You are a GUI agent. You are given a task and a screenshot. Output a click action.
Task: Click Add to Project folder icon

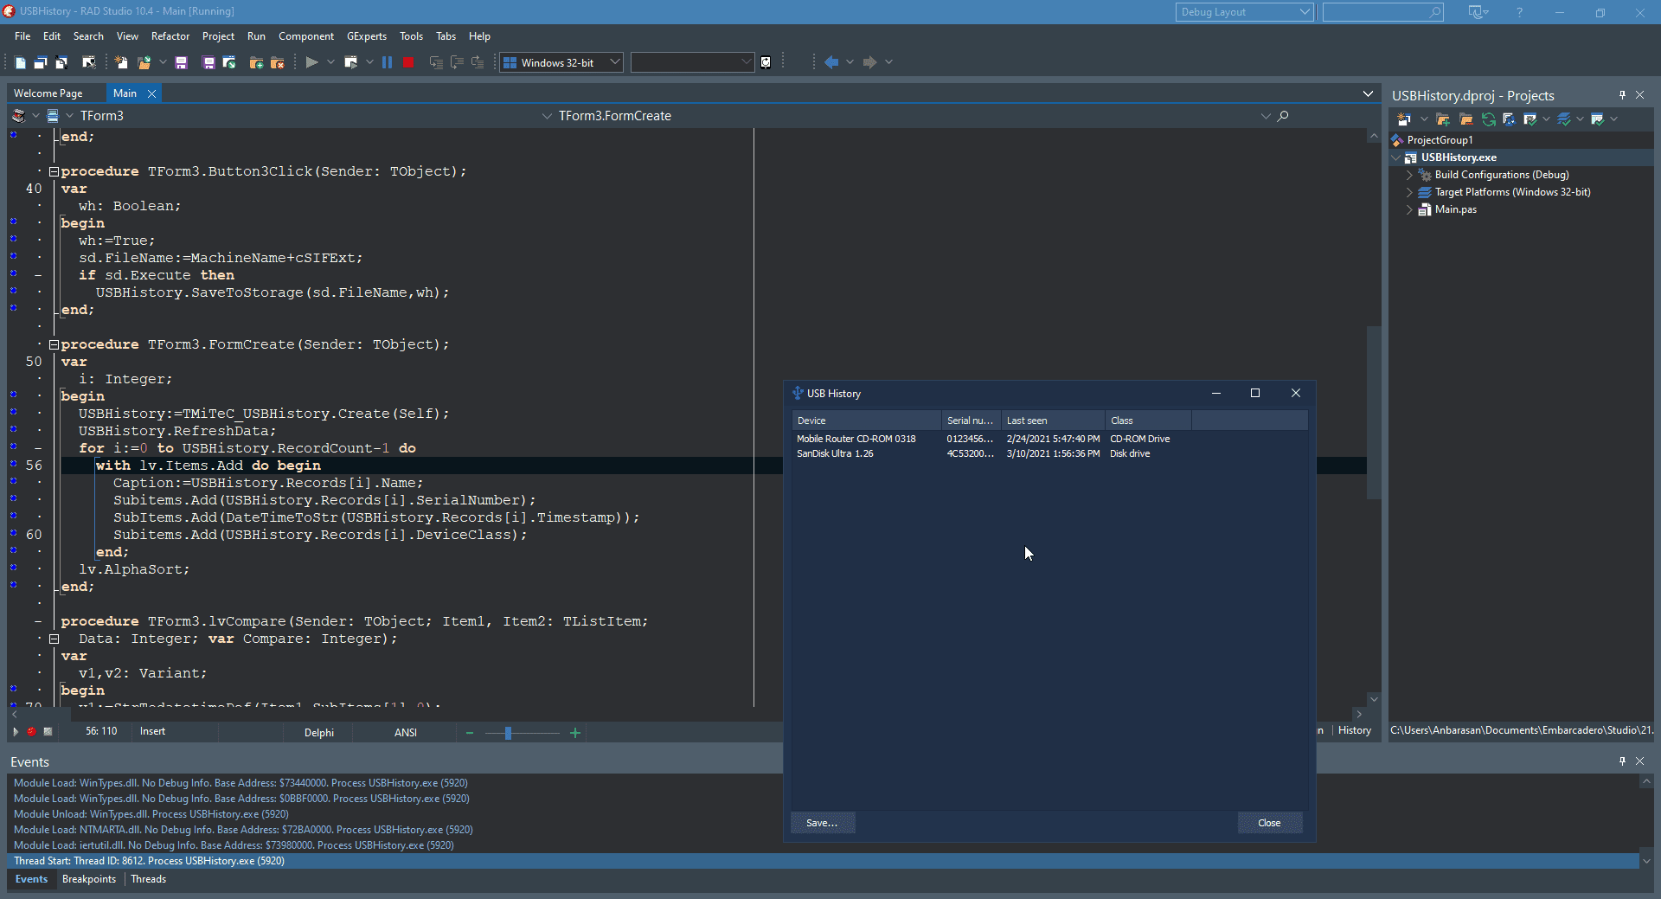coord(256,62)
